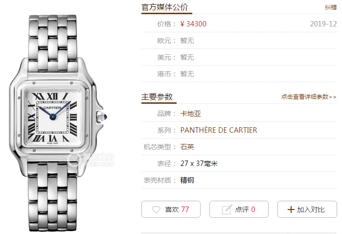Click the brand link 卡地亚

tap(190, 114)
